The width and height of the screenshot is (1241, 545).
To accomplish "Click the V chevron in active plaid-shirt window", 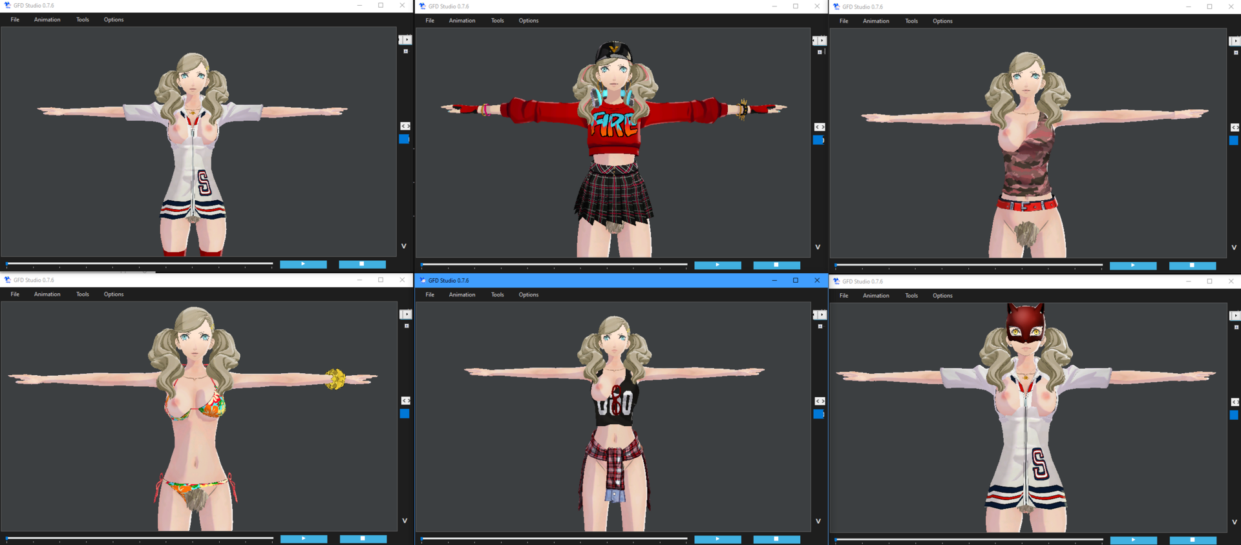I will [x=818, y=521].
